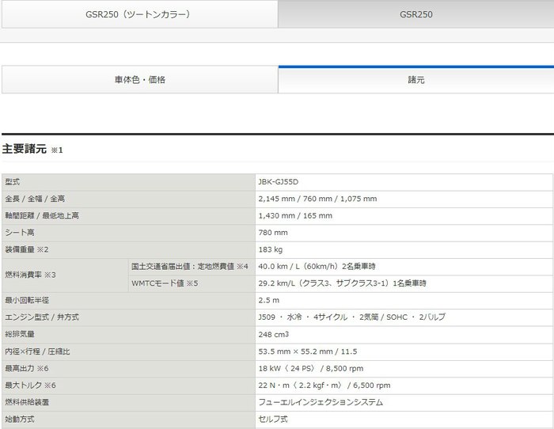Click the エンジン型式 / 弁方式 label
554x429 pixels.
coord(41,317)
